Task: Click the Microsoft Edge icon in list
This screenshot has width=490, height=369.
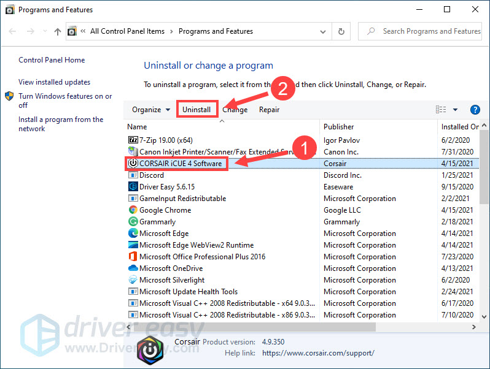Action: 133,233
